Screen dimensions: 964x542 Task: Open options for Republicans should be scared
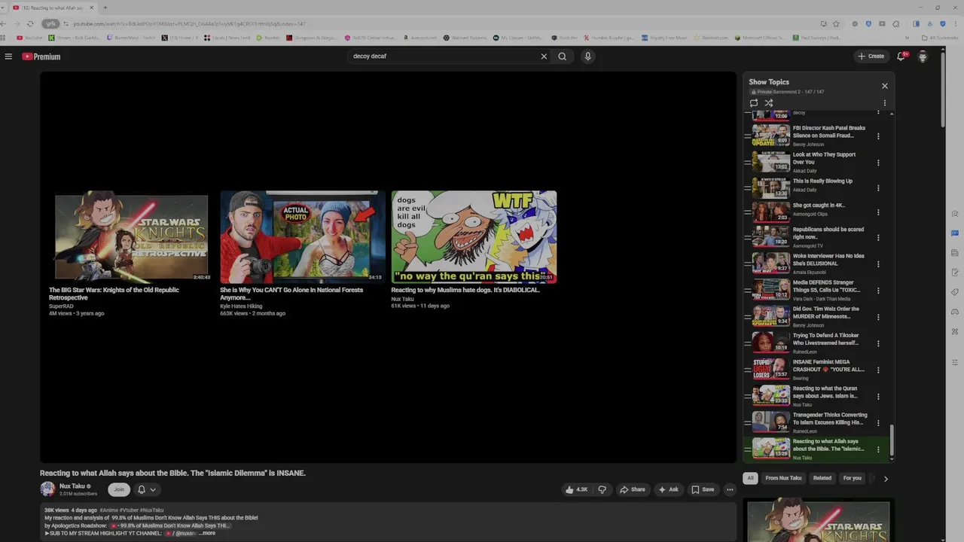tap(878, 238)
